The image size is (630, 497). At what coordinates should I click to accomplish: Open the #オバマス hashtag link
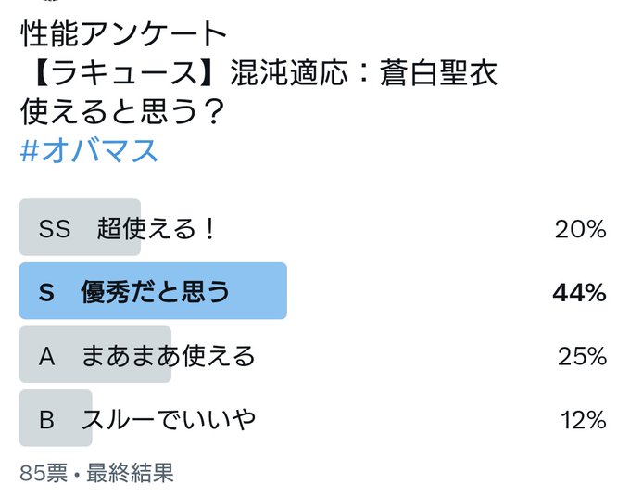point(89,150)
